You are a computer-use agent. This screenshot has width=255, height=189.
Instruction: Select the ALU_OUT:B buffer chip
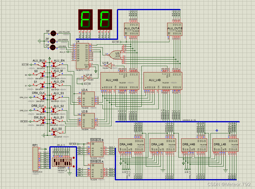(175, 29)
